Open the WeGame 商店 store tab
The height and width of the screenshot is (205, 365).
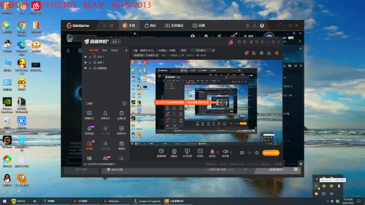pos(150,26)
